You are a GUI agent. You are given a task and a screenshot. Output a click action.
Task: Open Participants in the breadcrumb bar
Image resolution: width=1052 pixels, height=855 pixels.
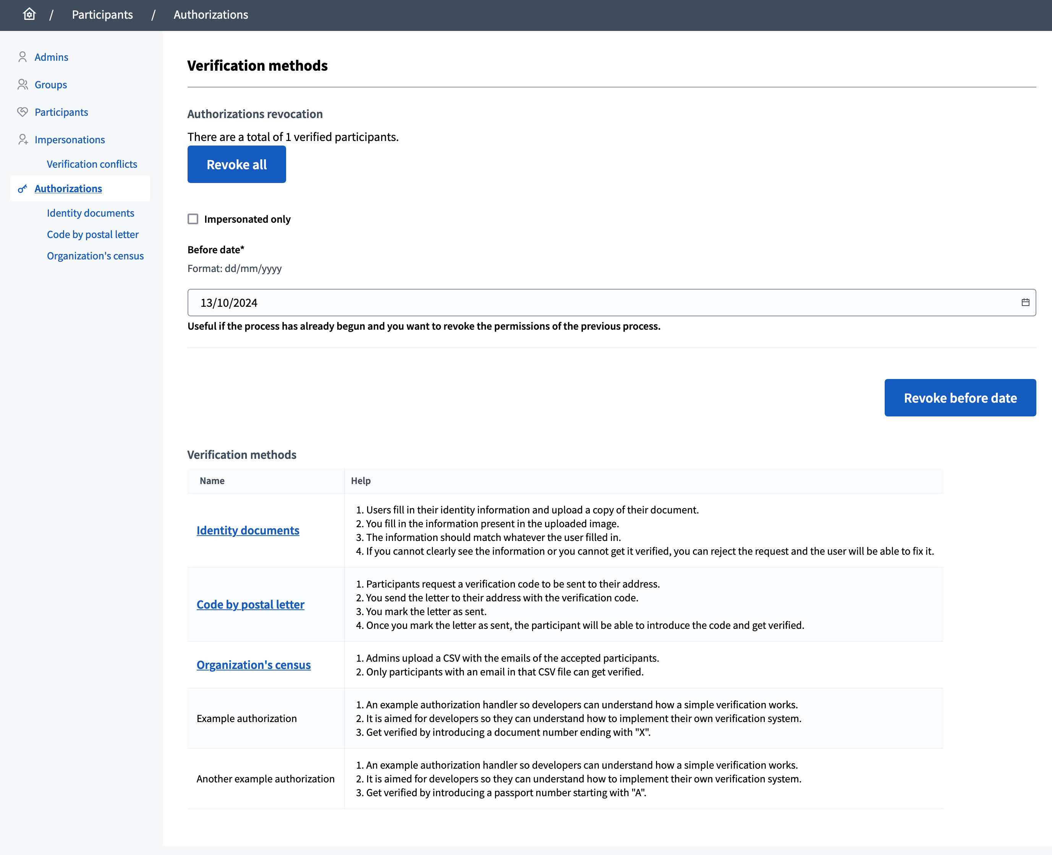click(x=102, y=15)
